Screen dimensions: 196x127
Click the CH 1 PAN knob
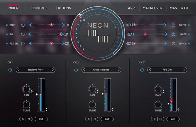pyautogui.click(x=26, y=89)
